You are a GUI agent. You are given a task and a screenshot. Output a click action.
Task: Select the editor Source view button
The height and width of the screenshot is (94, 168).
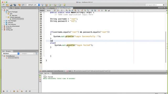tap(42, 10)
